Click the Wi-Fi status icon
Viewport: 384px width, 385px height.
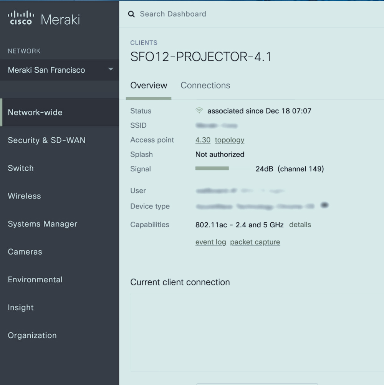coord(199,110)
